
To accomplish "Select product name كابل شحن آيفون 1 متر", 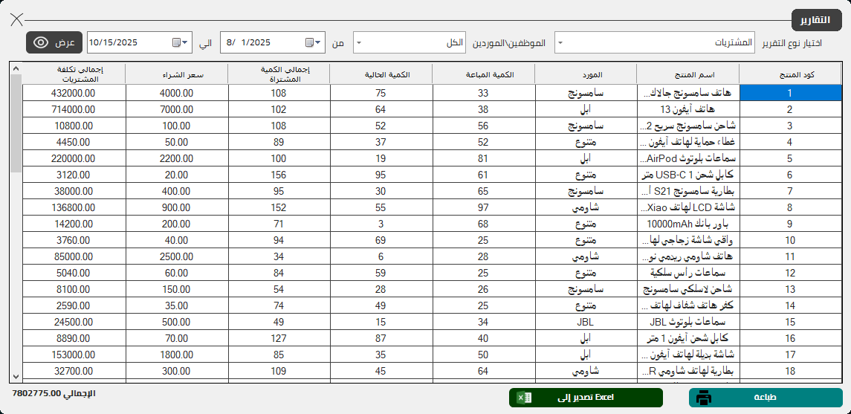I will pos(687,339).
